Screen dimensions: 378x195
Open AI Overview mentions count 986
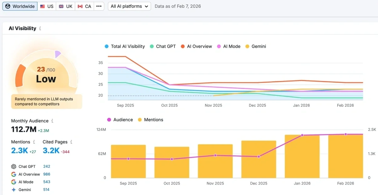tap(47, 174)
